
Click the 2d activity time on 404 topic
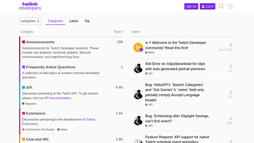pos(230,71)
